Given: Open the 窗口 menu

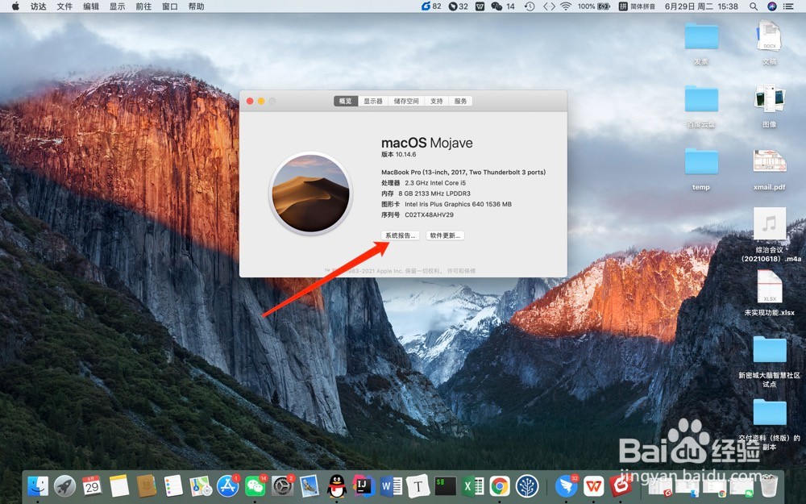Looking at the screenshot, I should pos(169,6).
